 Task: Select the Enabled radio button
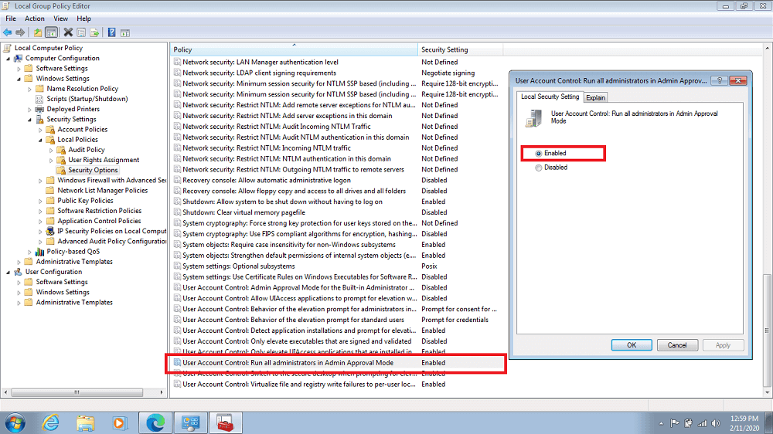[x=538, y=154]
